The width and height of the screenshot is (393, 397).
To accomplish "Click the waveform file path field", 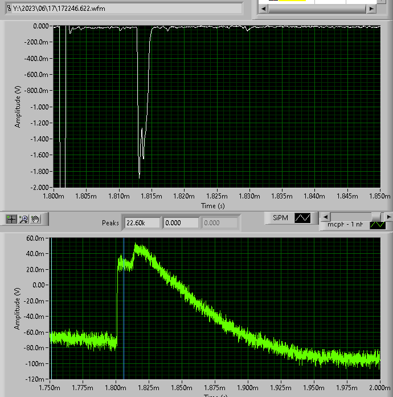I will pos(125,10).
